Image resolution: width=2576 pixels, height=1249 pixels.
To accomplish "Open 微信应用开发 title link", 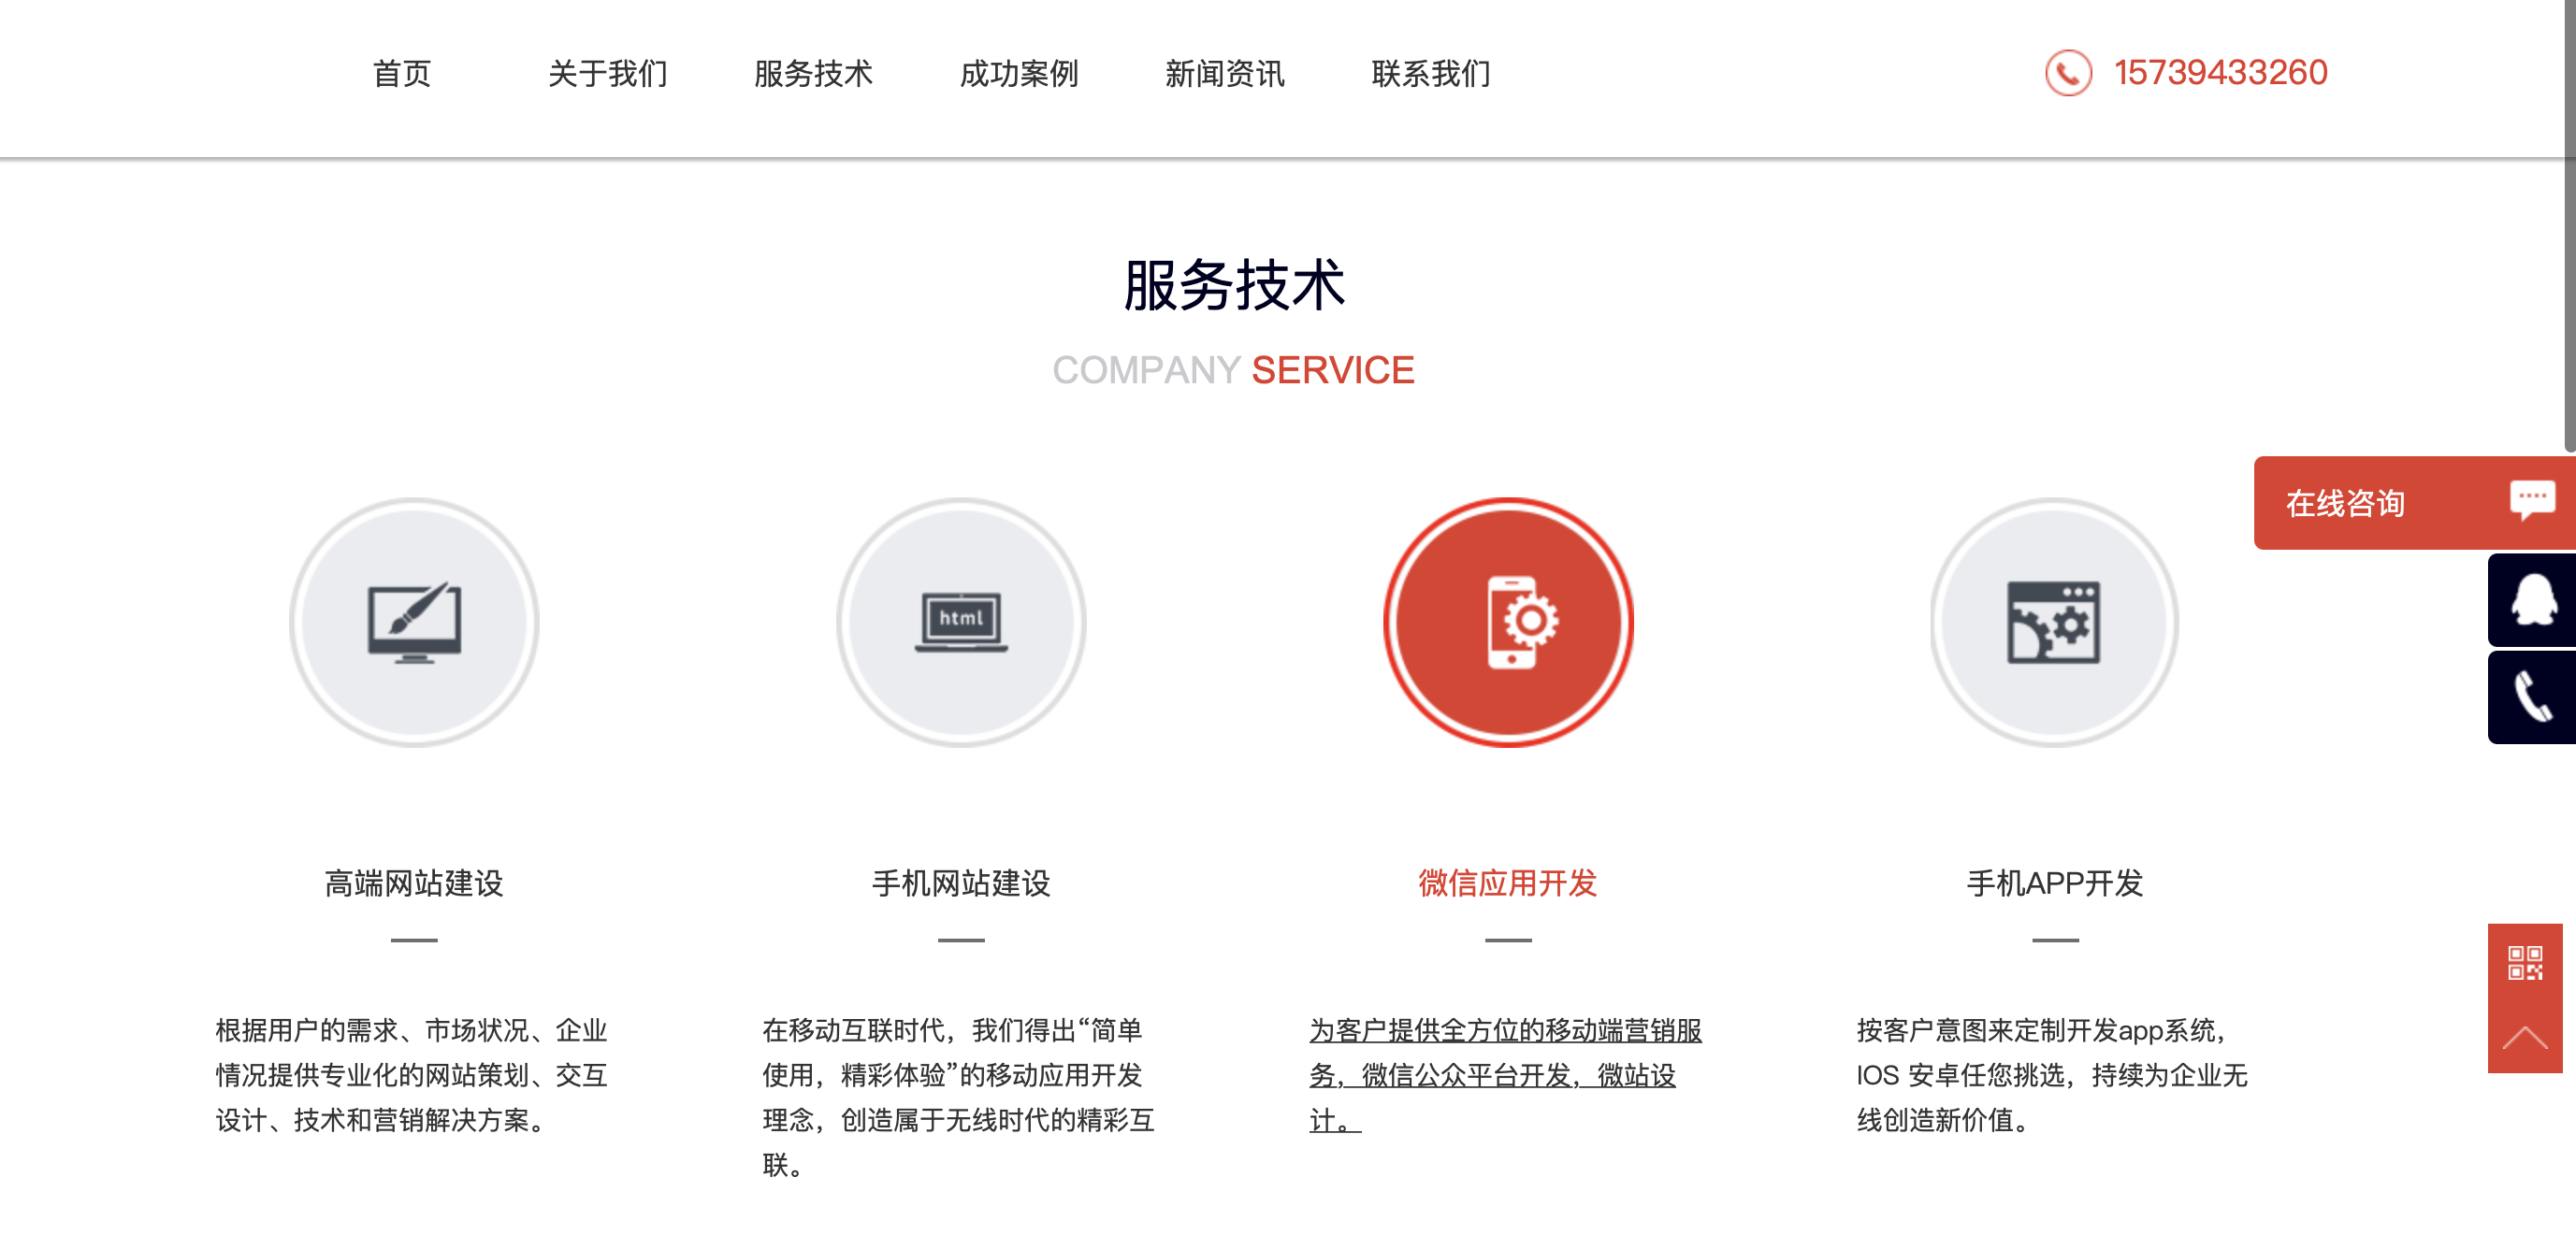I will [1508, 883].
